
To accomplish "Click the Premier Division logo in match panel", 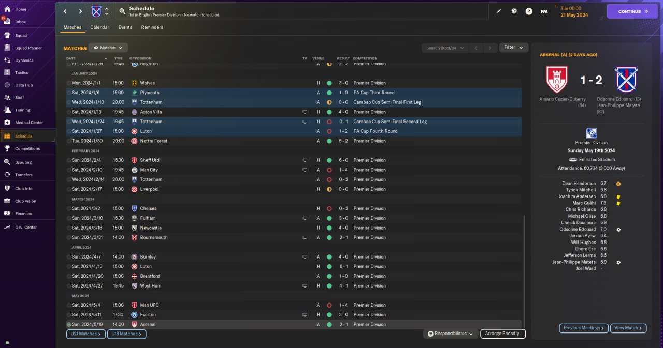I will (x=591, y=133).
